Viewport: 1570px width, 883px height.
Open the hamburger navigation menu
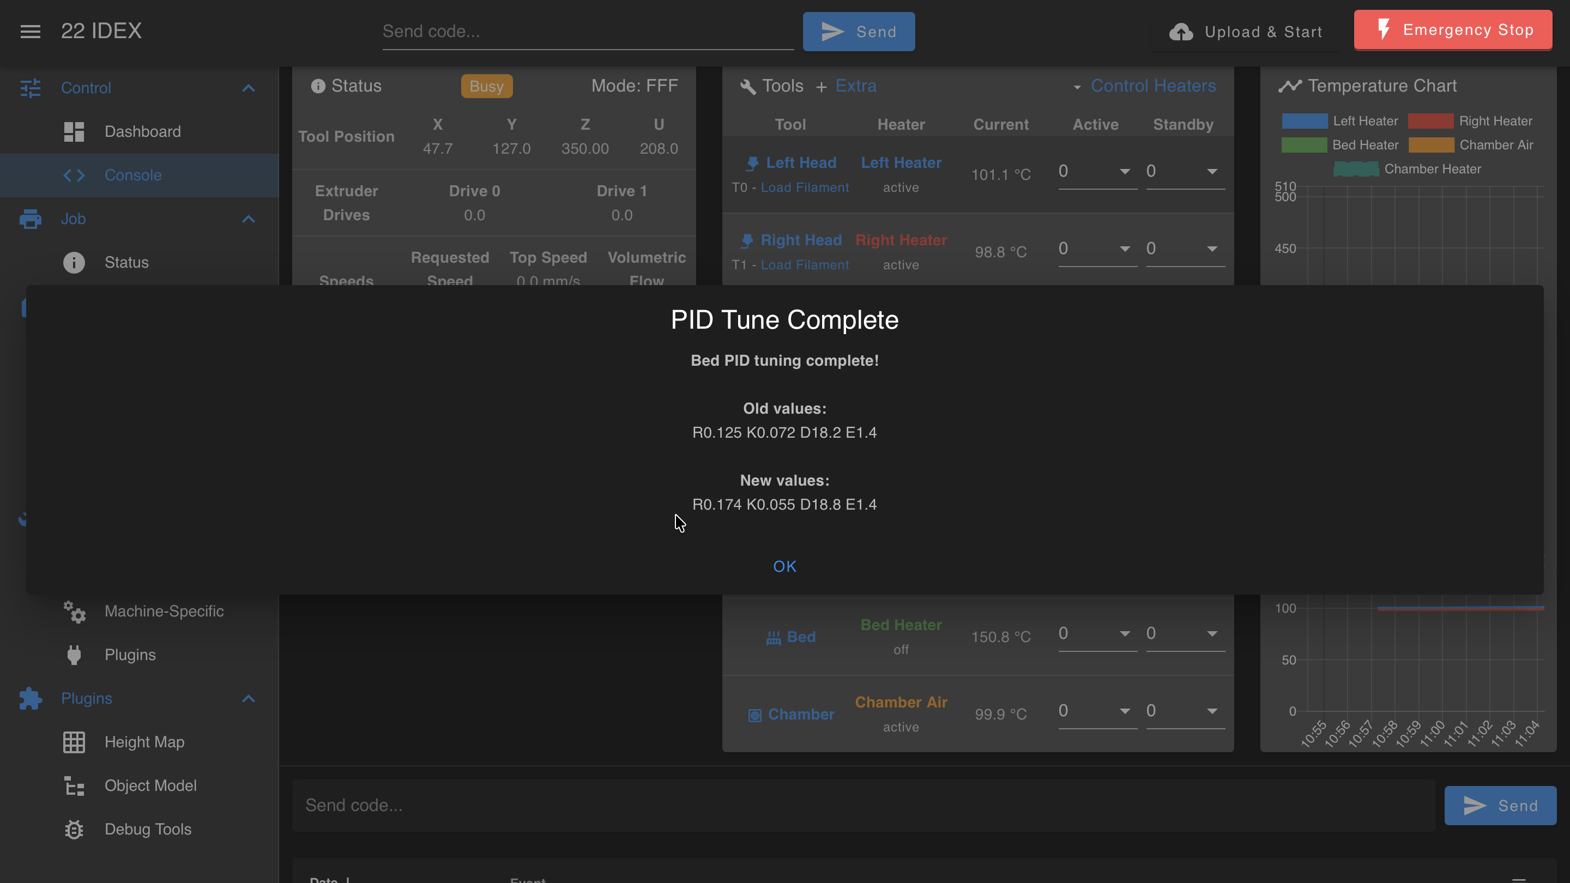[x=31, y=31]
